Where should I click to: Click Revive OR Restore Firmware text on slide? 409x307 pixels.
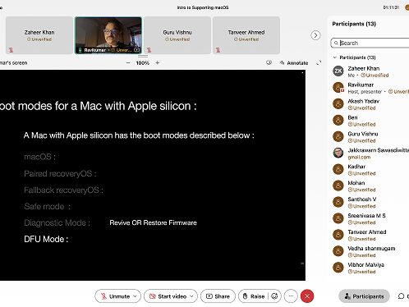[x=153, y=222]
